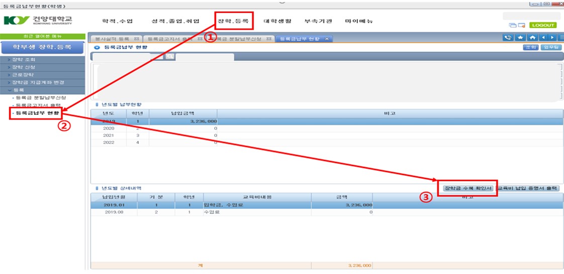Click the 장학금 수혜 확인서 button

tap(467, 188)
